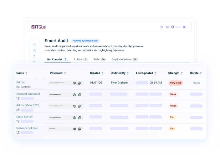The width and height of the screenshot is (220, 156).
Task: Sort table by Name column arrows
Action: (26, 73)
